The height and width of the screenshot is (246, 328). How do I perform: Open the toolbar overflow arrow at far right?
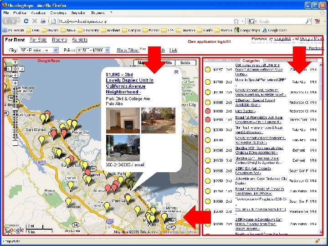(325, 21)
